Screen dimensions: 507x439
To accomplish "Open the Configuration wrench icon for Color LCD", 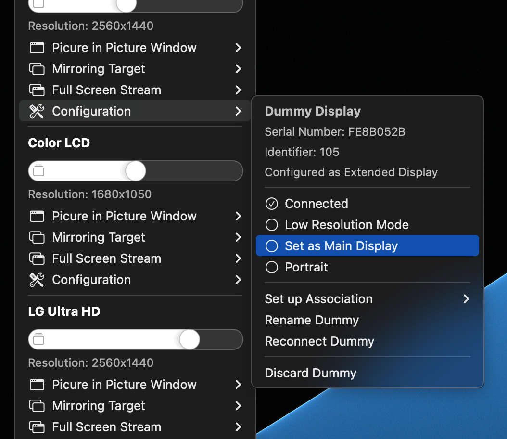I will point(37,280).
